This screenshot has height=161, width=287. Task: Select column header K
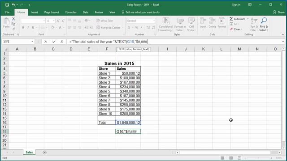(203, 49)
